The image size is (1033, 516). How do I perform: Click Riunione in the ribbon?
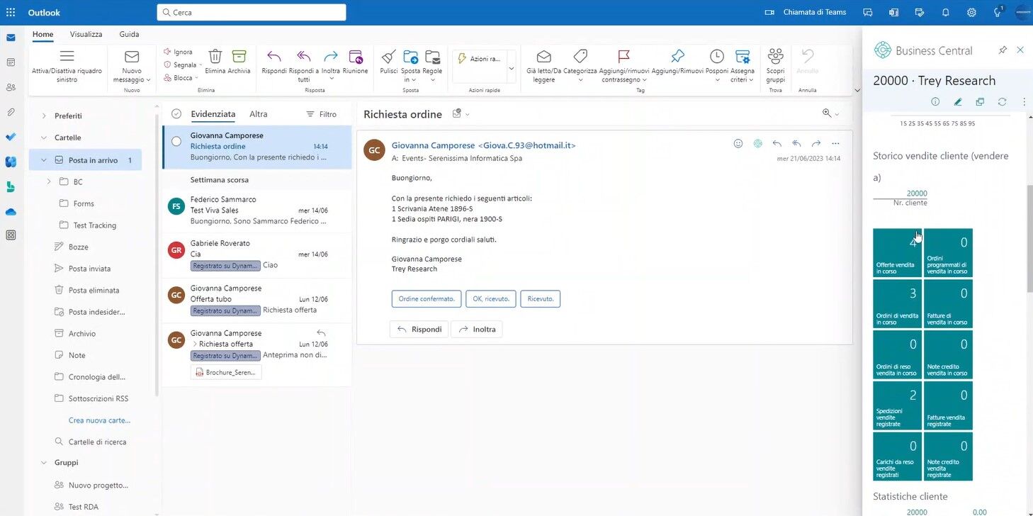point(356,62)
